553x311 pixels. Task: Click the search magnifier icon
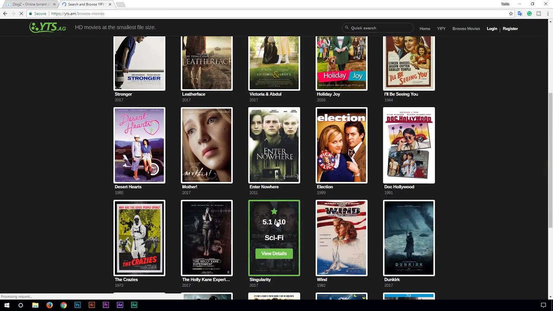[346, 28]
